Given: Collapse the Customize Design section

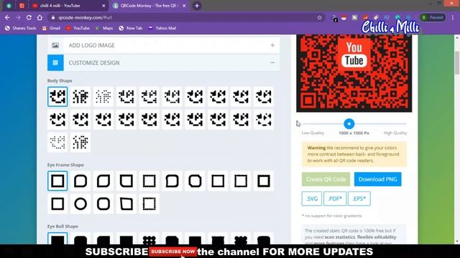Looking at the screenshot, I should (272, 62).
